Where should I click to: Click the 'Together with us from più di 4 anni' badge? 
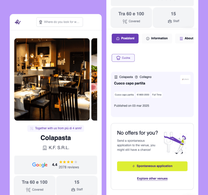[56, 128]
